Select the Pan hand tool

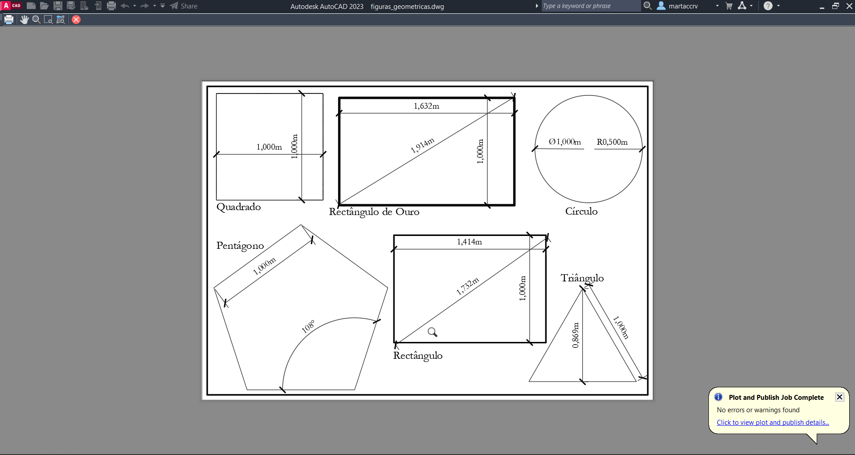tap(24, 20)
